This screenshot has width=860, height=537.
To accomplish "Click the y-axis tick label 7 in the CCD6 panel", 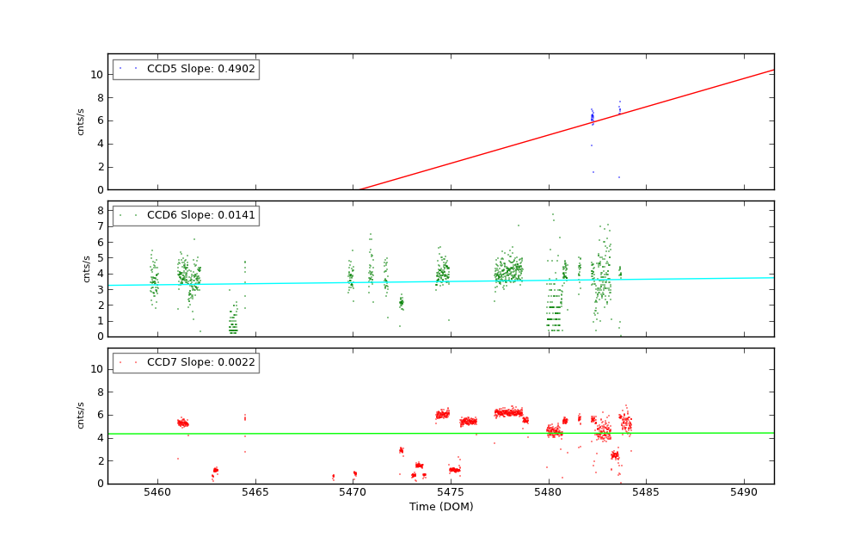I will tap(101, 226).
